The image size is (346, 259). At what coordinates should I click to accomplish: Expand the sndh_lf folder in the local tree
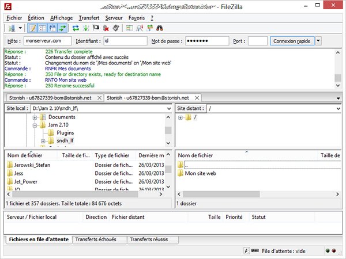[x=43, y=141]
